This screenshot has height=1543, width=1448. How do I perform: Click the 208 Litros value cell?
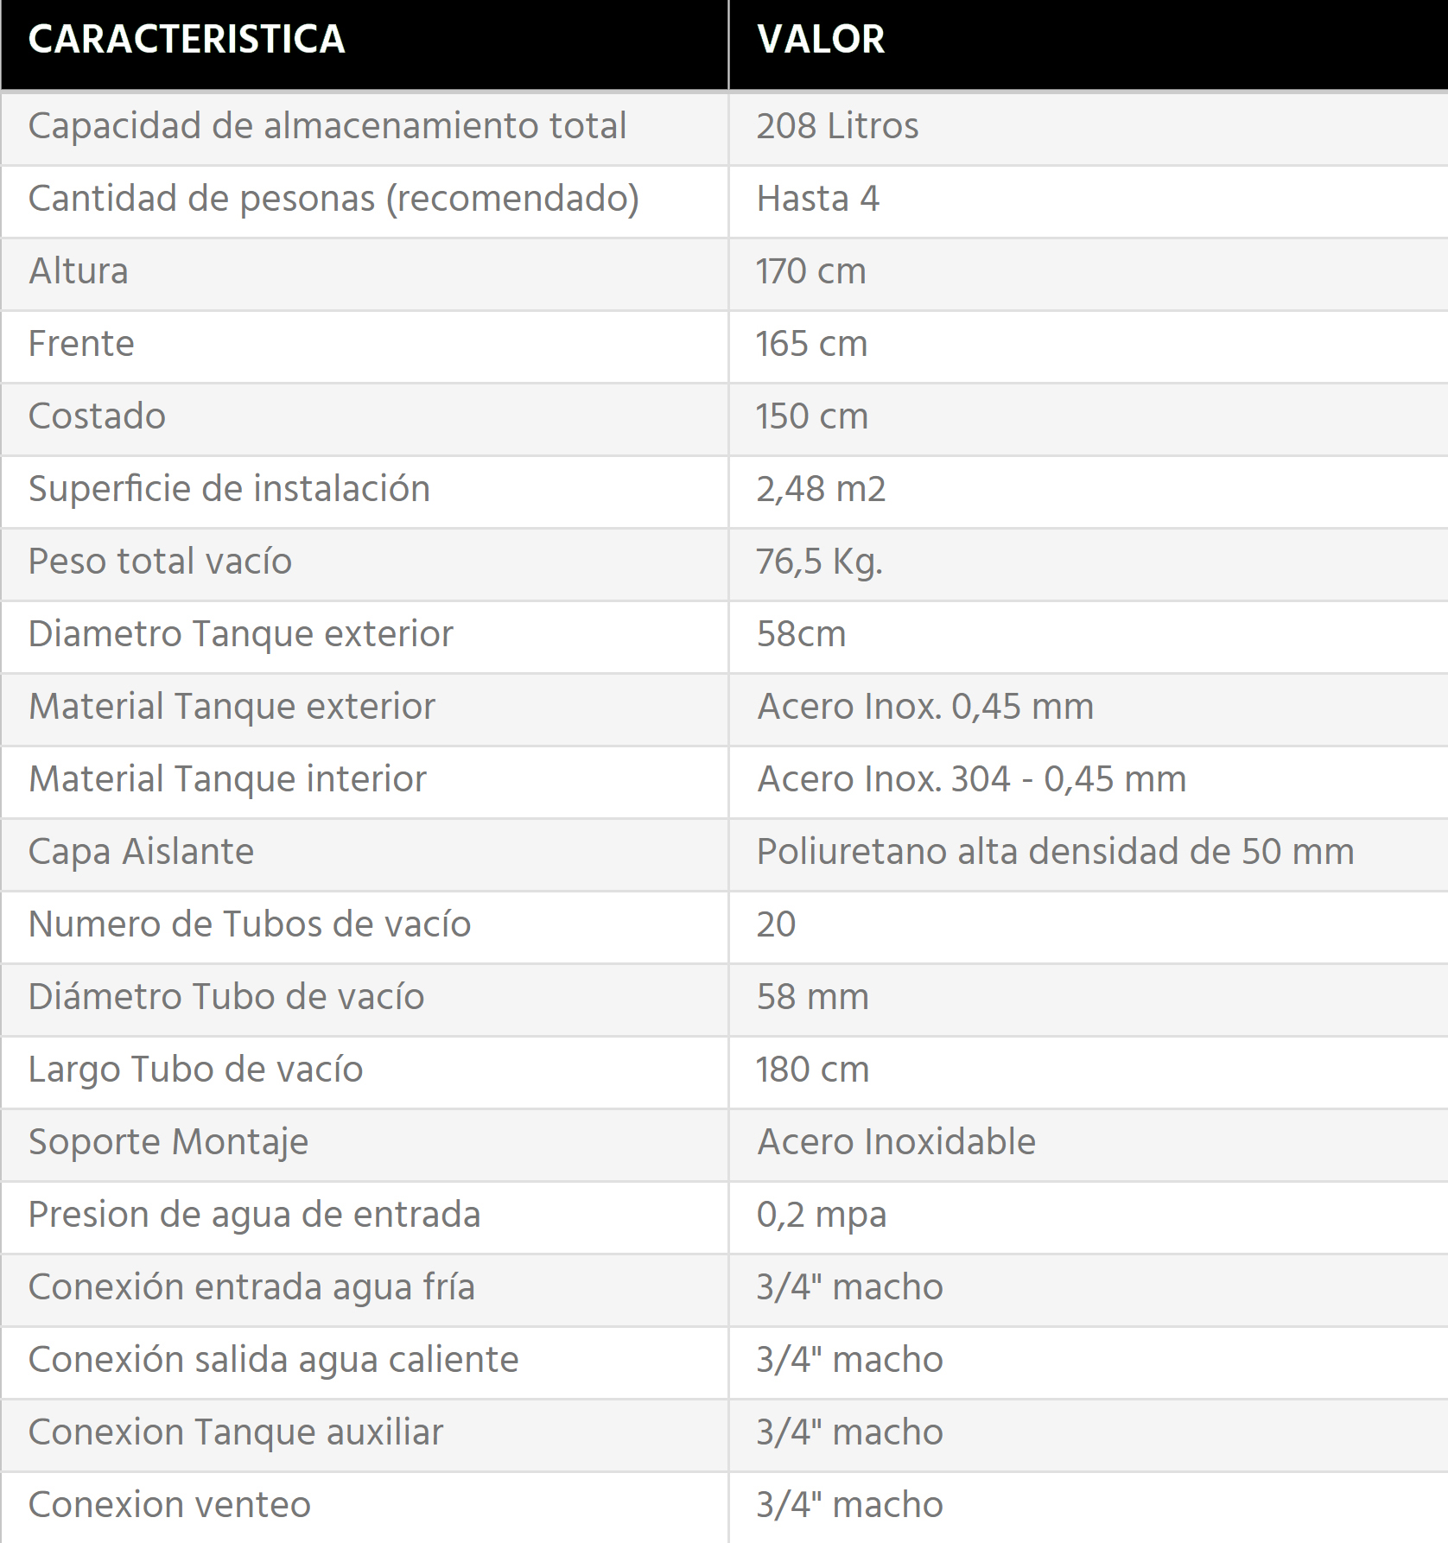coord(837,126)
